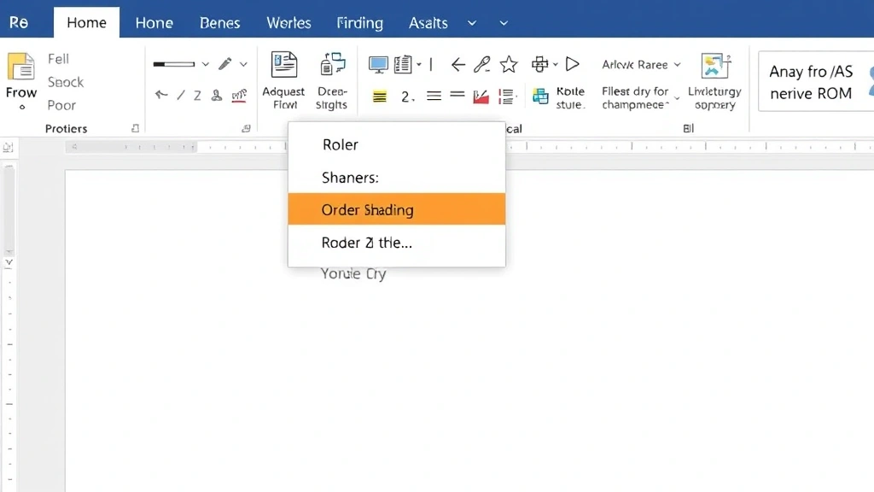Click the monitor screen icon
874x492 pixels.
(378, 64)
